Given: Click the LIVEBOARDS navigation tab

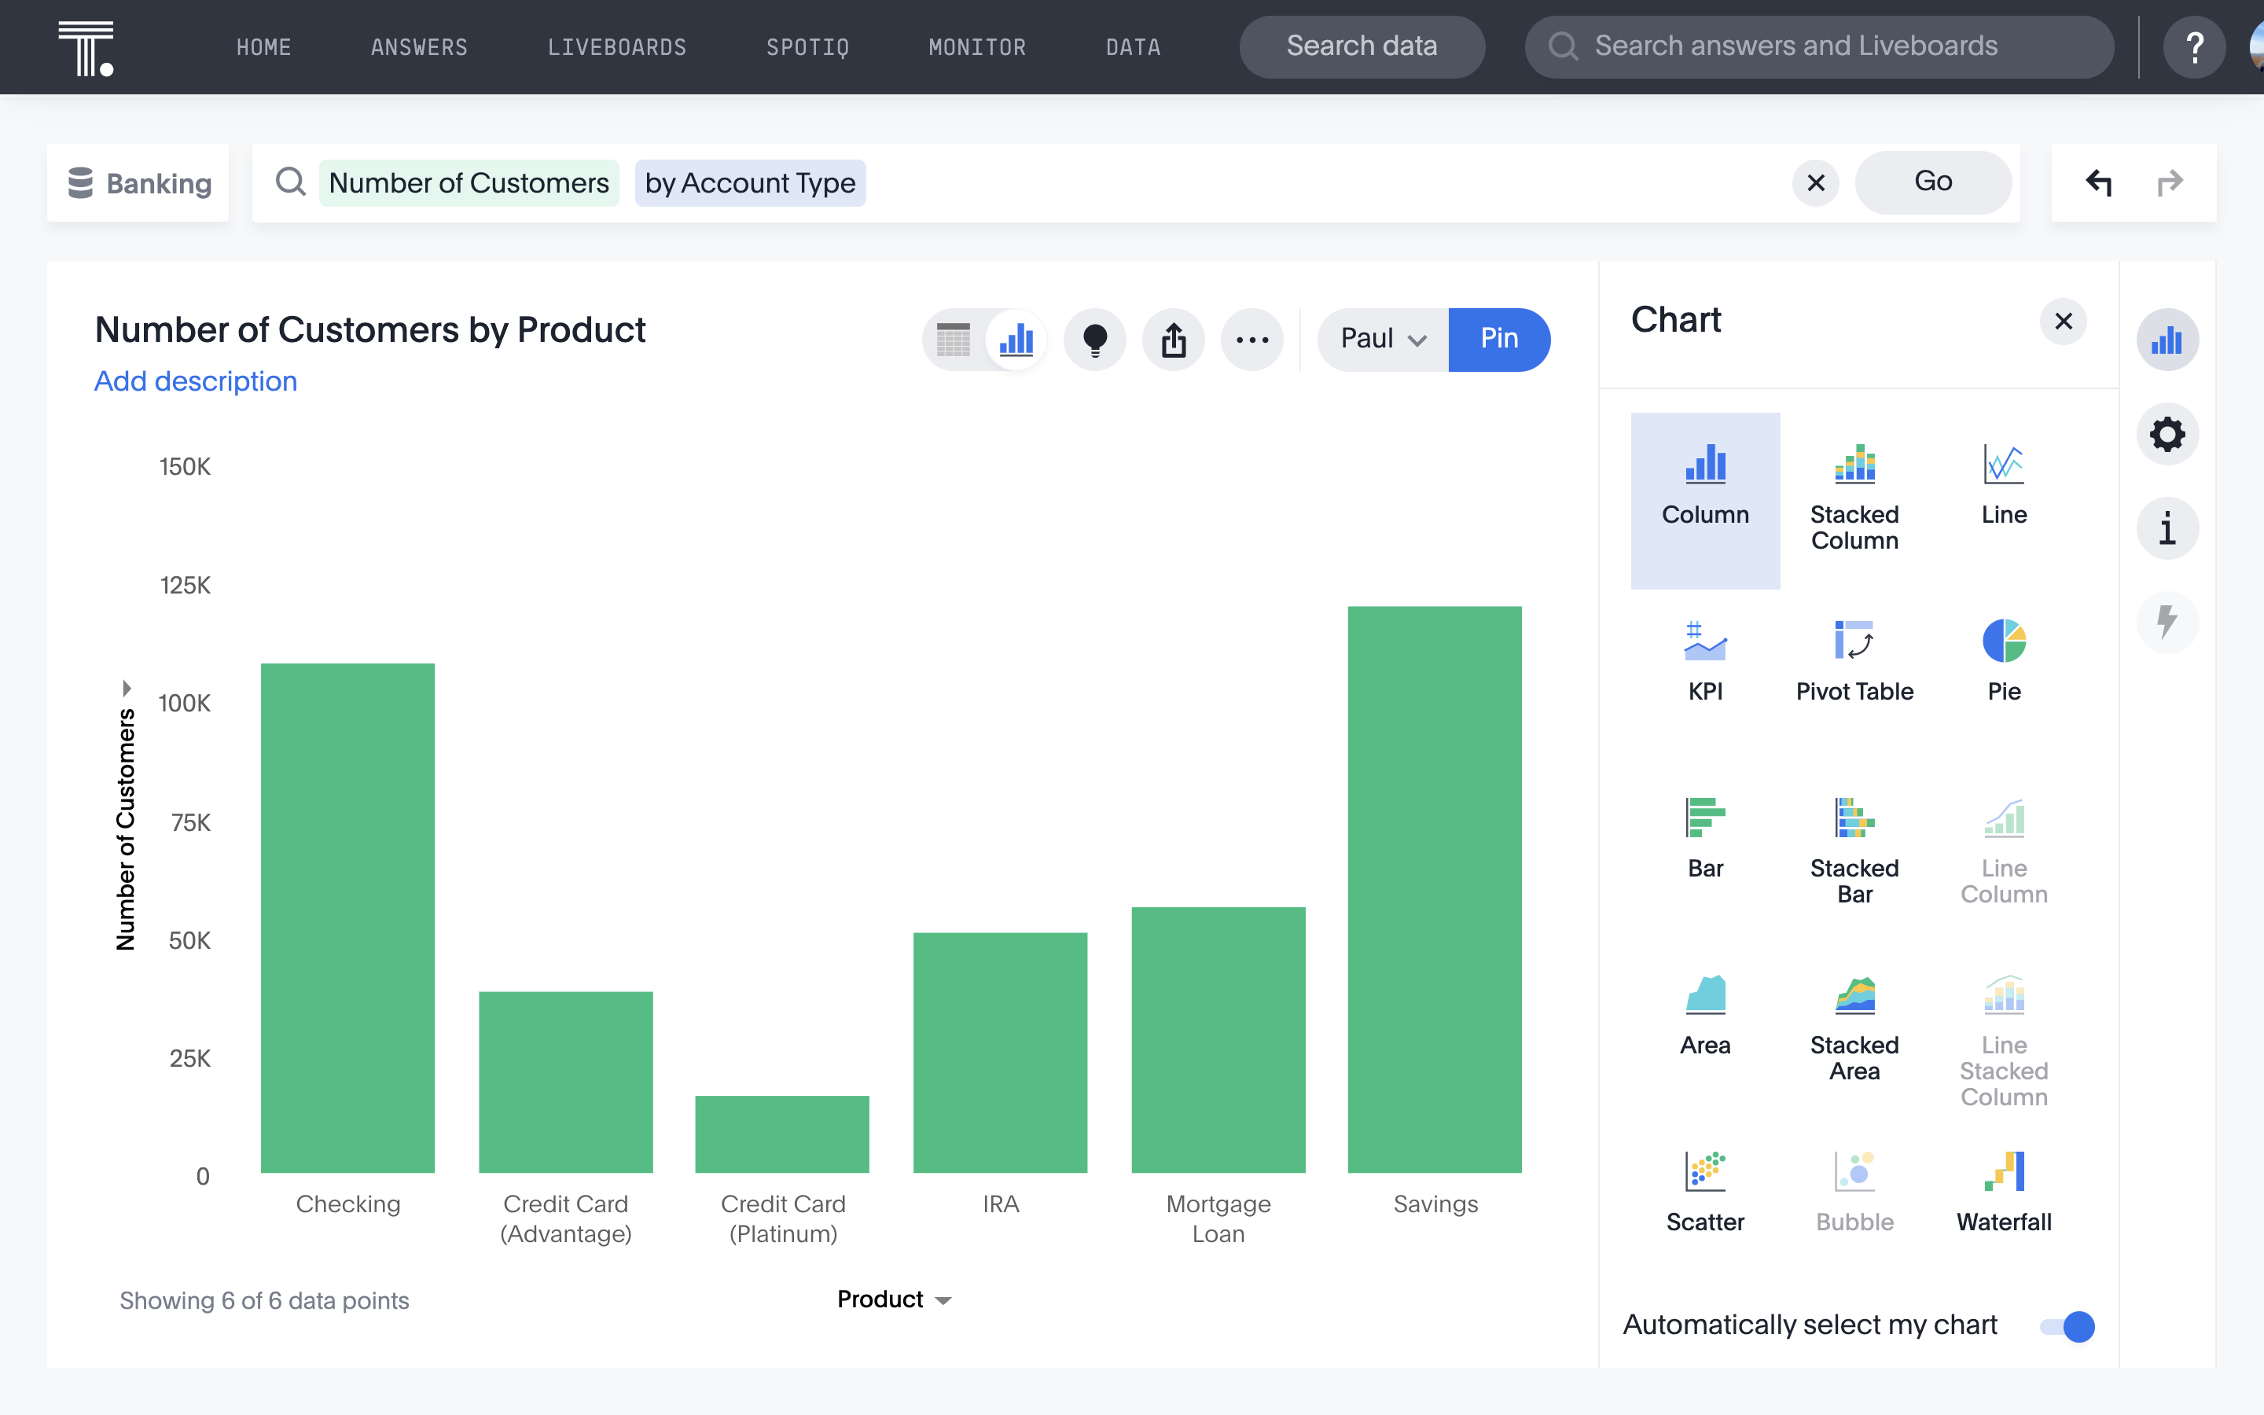Looking at the screenshot, I should [x=616, y=44].
